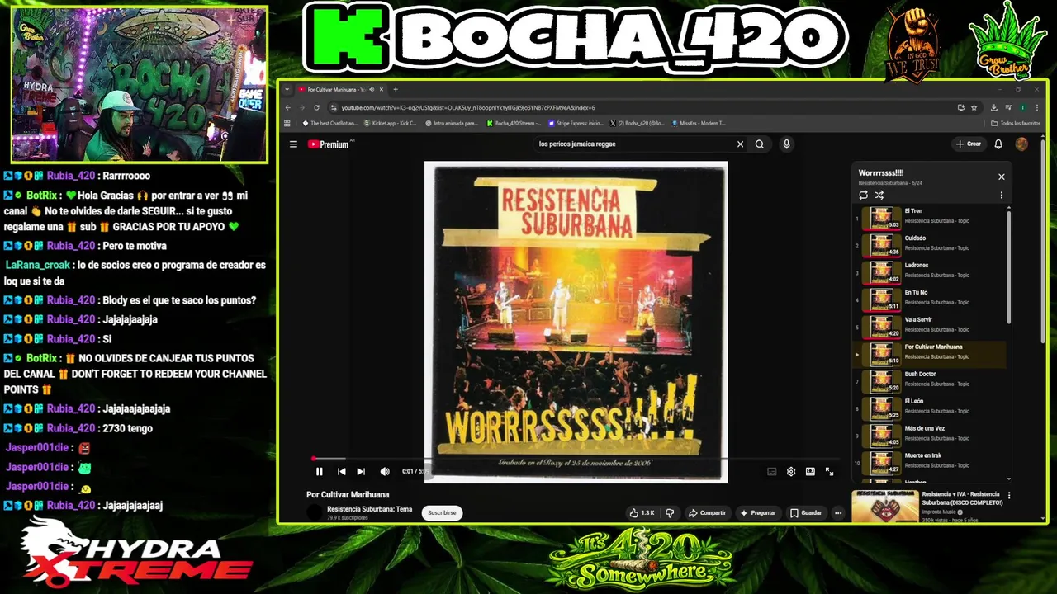Open the Kicklet.app bookmark

point(391,123)
